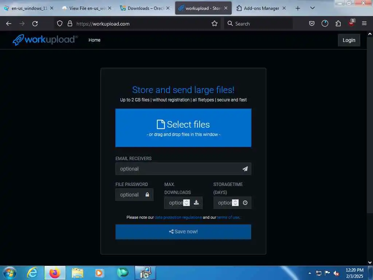Launch Internet Explorer from taskbar
Viewport: 373px width, 280px height.
[x=32, y=273]
